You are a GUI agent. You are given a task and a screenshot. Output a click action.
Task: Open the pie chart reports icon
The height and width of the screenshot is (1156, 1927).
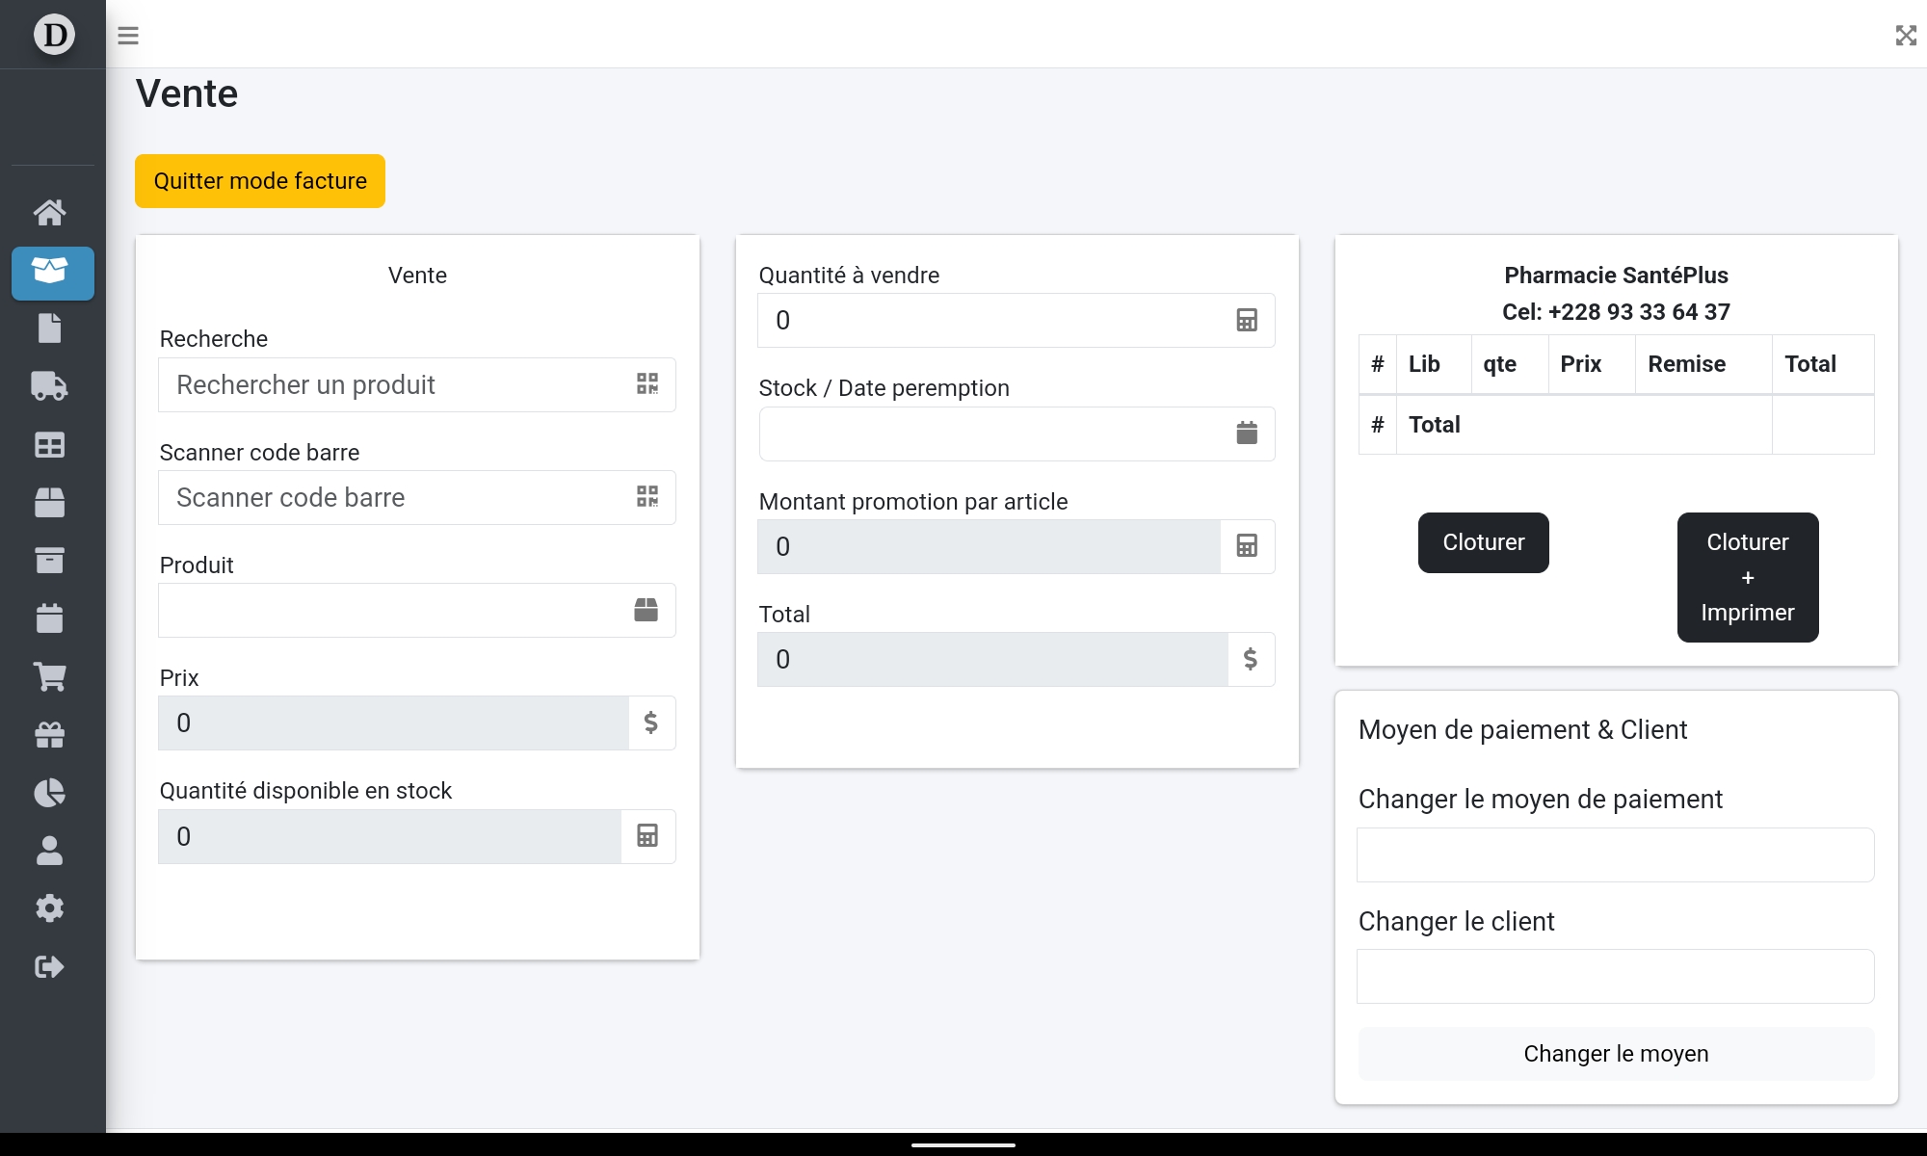[x=50, y=793]
